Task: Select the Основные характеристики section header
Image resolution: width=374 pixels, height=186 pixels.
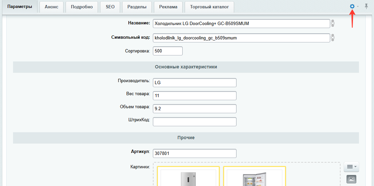Action: (186, 67)
